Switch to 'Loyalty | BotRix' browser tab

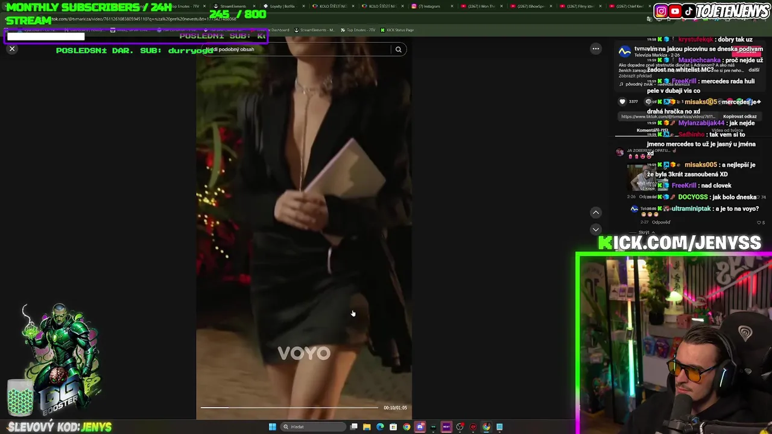pyautogui.click(x=282, y=6)
